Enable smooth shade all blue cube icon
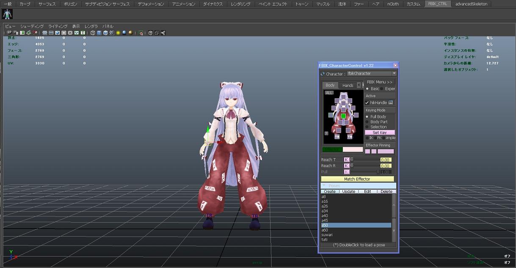 tap(99, 33)
